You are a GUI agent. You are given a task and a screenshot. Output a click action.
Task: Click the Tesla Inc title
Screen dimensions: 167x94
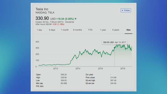(42, 9)
